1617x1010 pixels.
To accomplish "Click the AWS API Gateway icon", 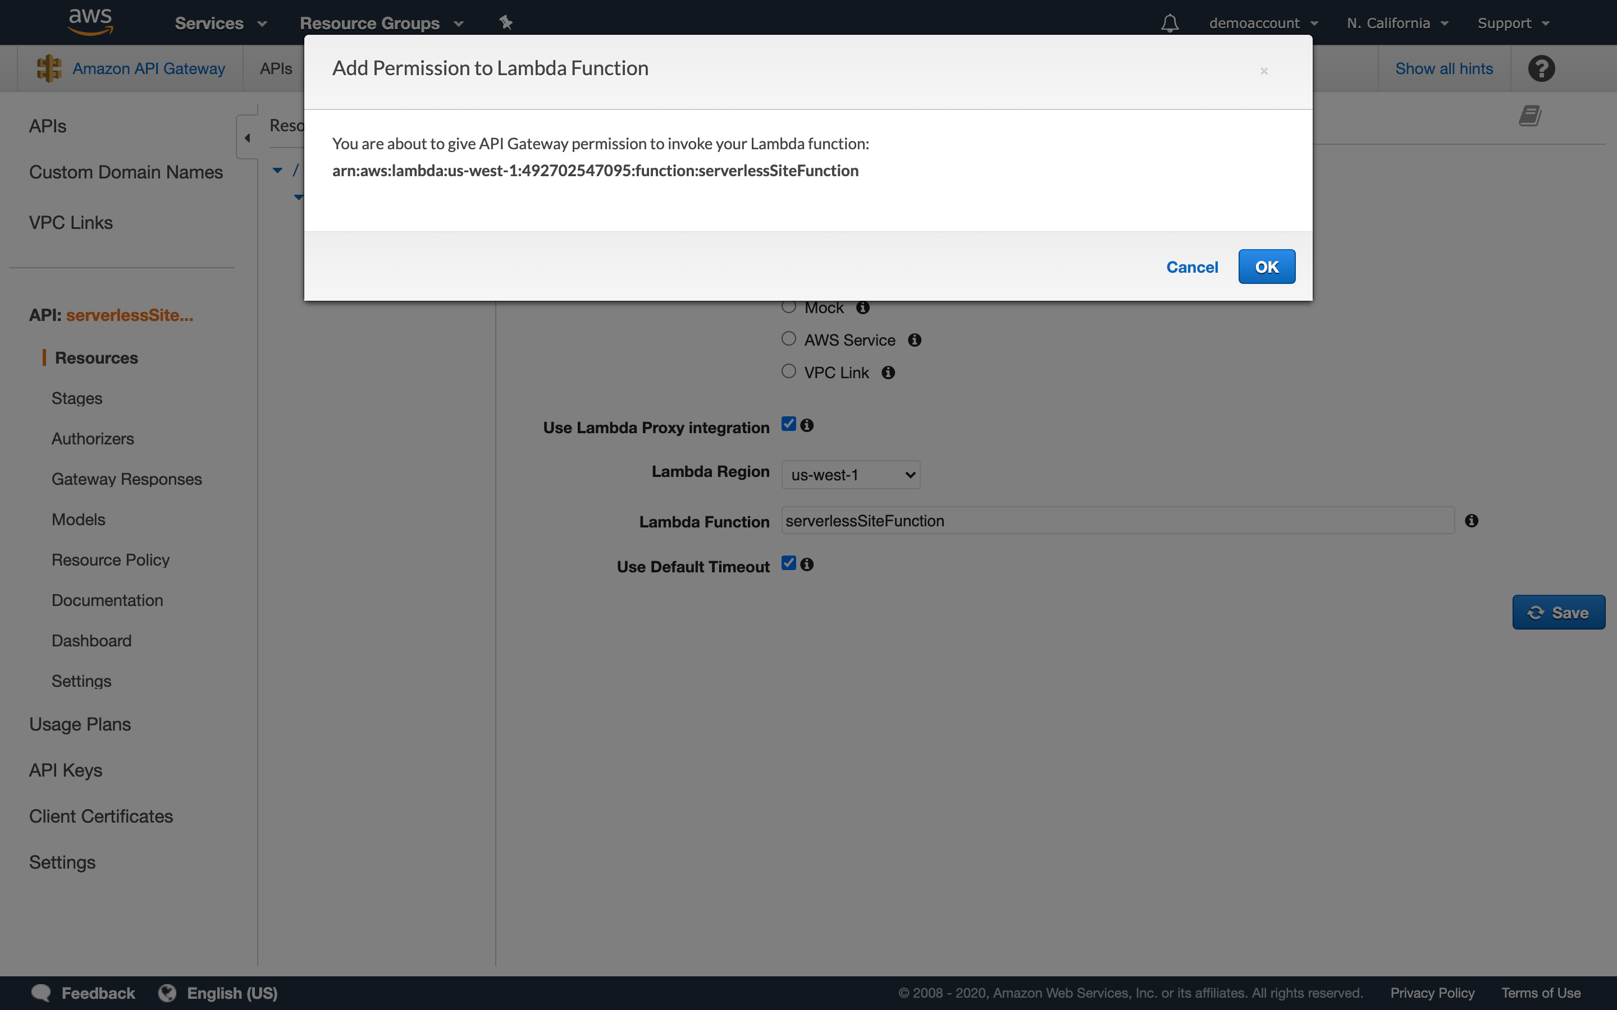I will pyautogui.click(x=48, y=67).
